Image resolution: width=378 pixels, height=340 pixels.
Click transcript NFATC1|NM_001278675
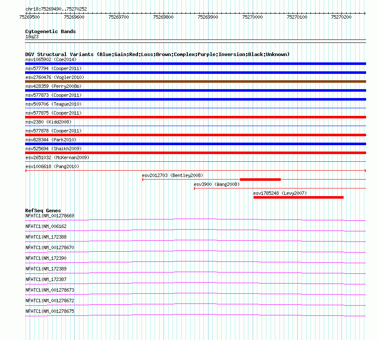tap(50, 311)
